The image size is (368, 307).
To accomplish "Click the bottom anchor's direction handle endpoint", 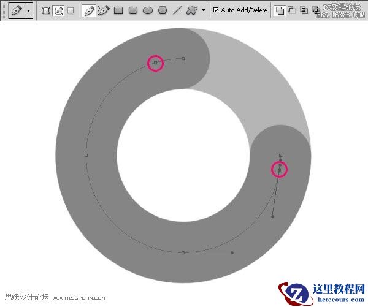I will click(232, 252).
